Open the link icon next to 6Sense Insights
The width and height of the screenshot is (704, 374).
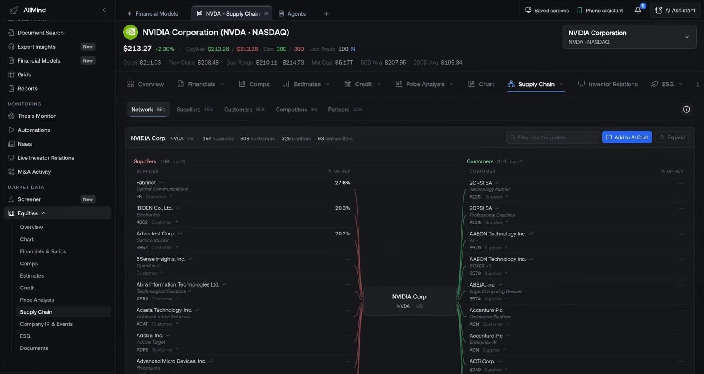click(190, 259)
